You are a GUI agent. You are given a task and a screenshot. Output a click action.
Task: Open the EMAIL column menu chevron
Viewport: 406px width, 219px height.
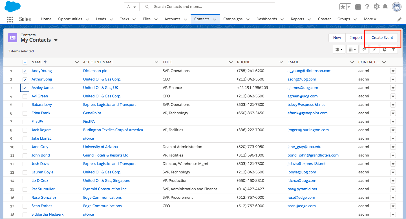click(352, 62)
